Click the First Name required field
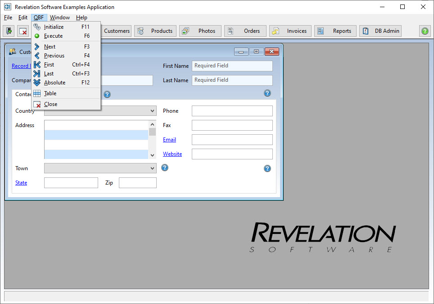Image resolution: width=434 pixels, height=304 pixels. coord(232,66)
